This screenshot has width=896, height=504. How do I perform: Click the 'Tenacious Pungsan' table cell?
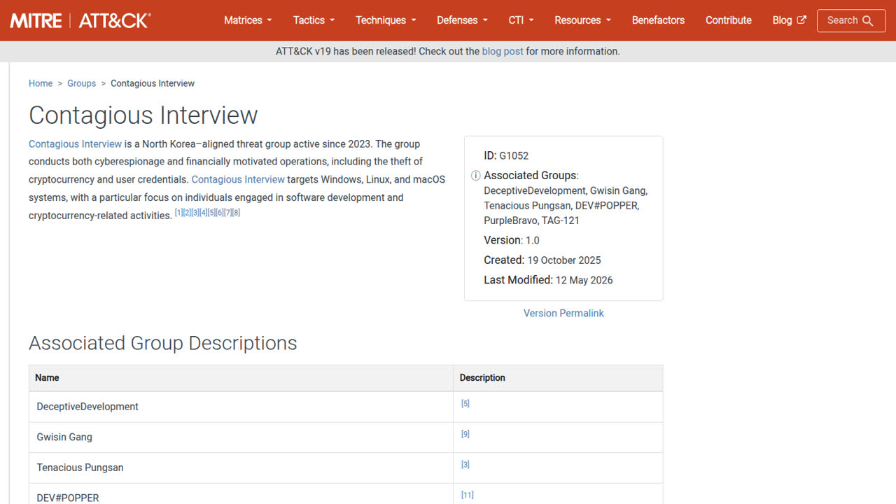(241, 468)
